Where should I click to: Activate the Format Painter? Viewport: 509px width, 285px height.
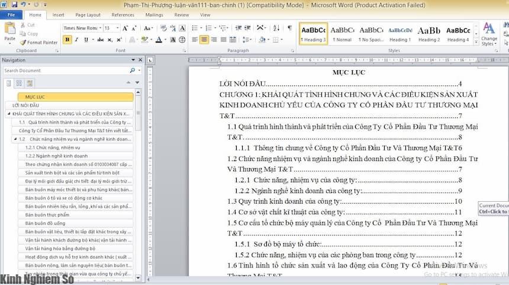point(38,42)
